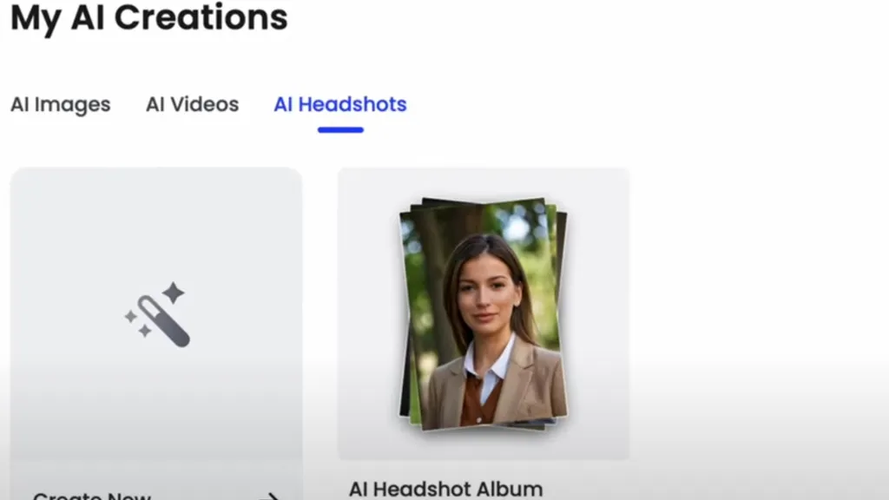889x500 pixels.
Task: Switch to the AI Images tab
Action: point(60,105)
